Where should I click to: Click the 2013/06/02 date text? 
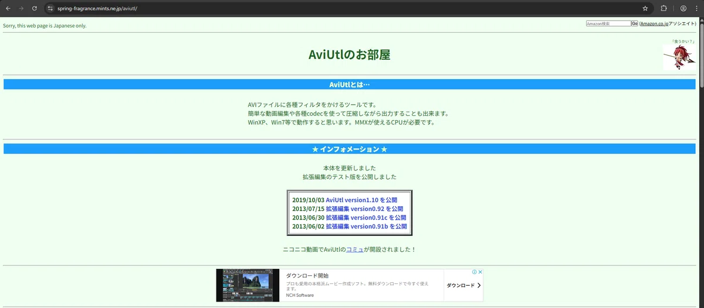point(308,226)
